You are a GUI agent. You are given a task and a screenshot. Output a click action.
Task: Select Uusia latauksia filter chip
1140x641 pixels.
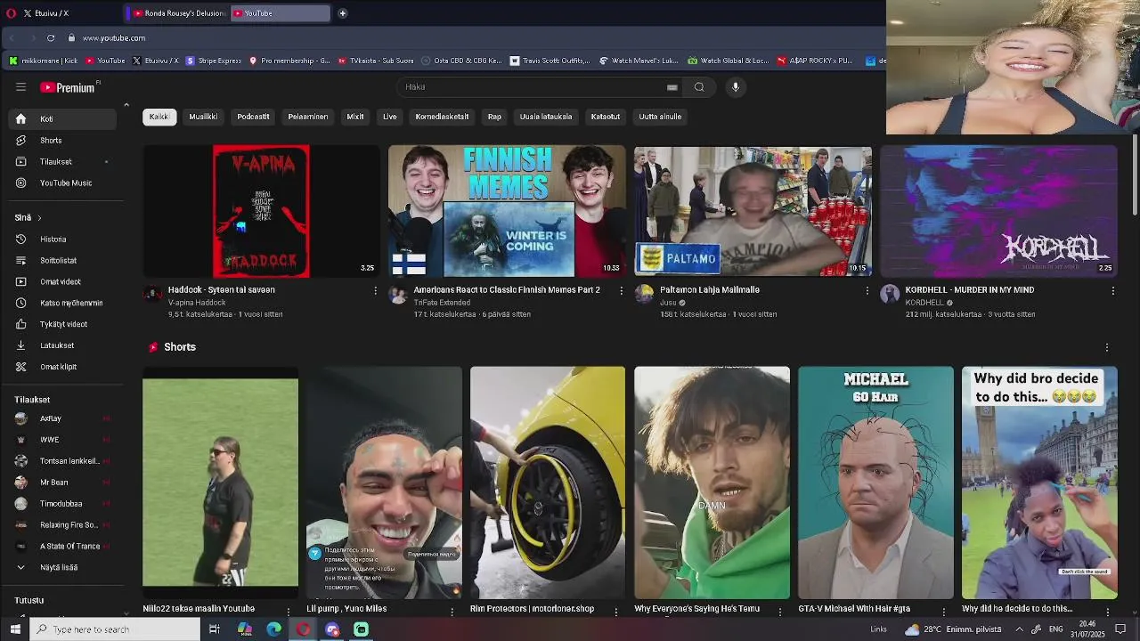point(546,117)
